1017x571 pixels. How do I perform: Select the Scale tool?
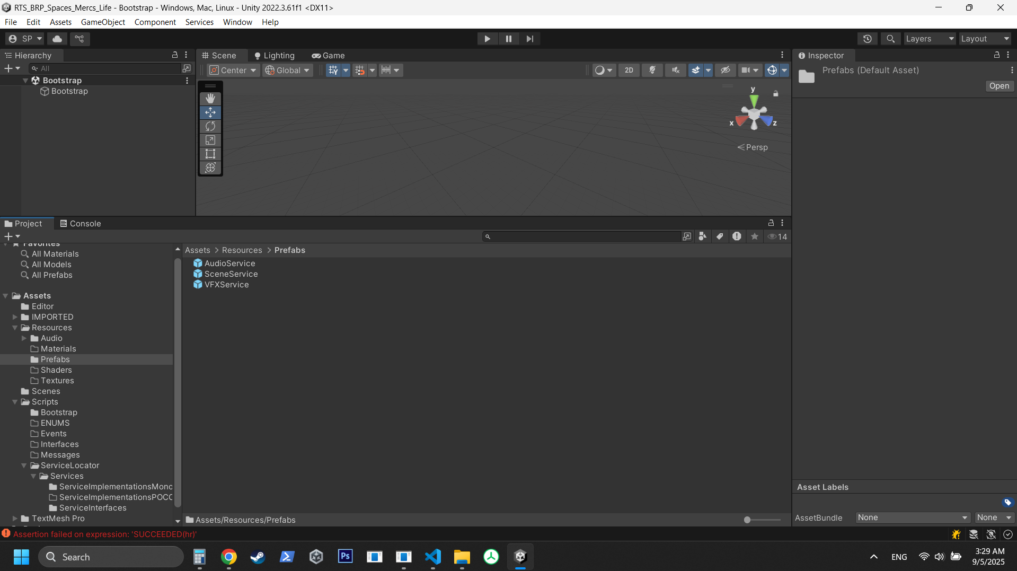(210, 140)
